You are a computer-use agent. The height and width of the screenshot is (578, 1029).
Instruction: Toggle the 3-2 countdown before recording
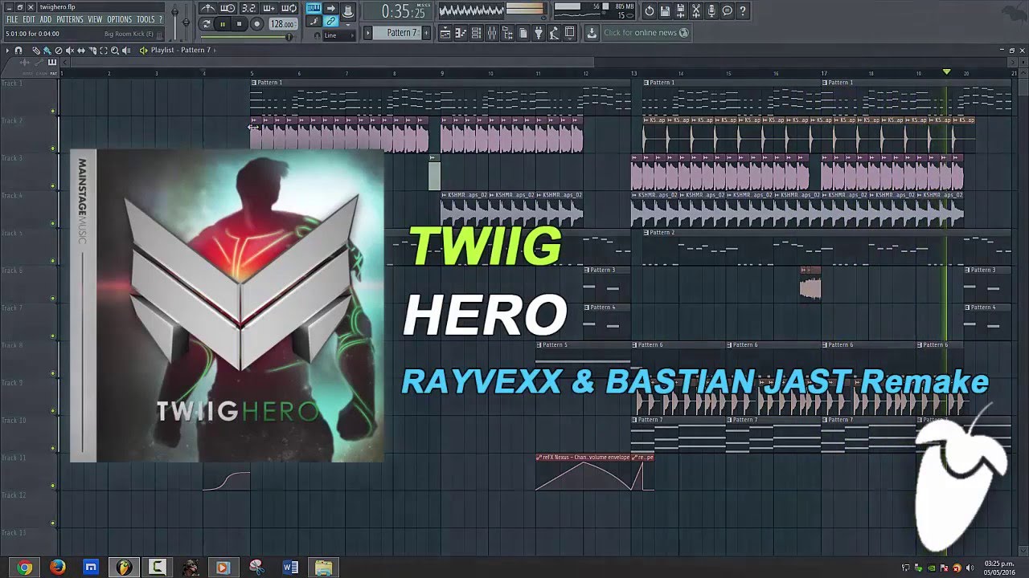click(x=248, y=9)
